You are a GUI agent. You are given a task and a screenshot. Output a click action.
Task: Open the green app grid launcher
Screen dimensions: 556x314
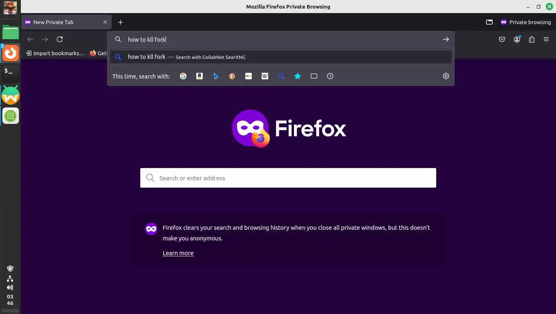coord(11,116)
